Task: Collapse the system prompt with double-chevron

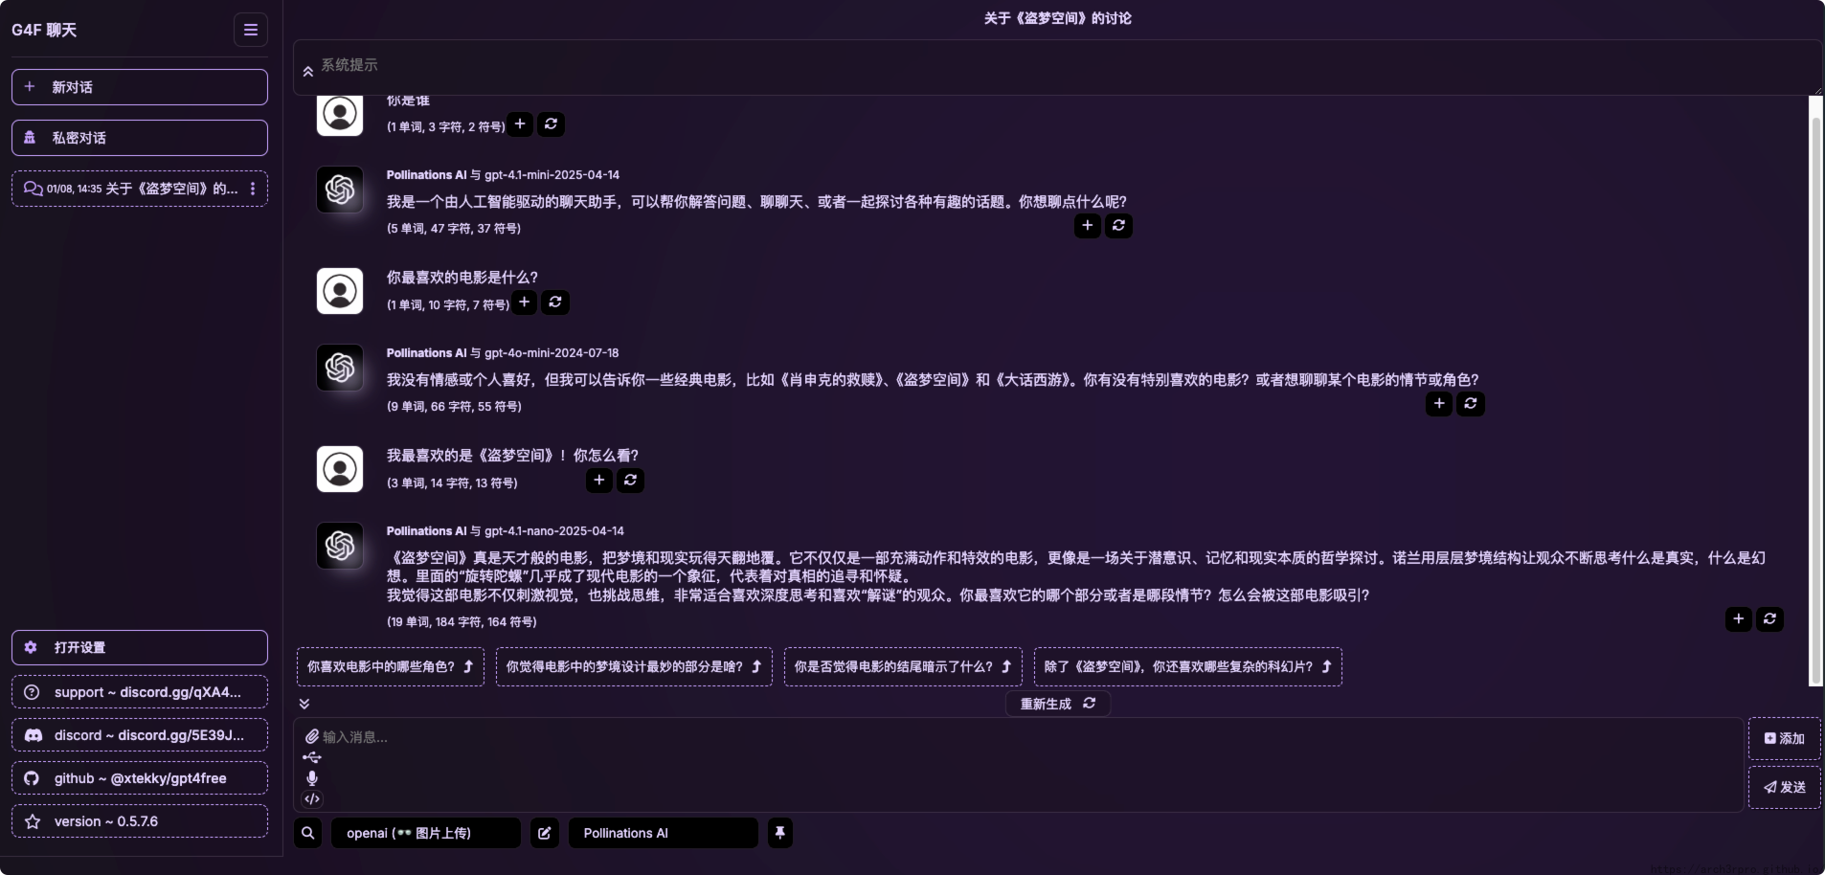Action: pos(307,71)
